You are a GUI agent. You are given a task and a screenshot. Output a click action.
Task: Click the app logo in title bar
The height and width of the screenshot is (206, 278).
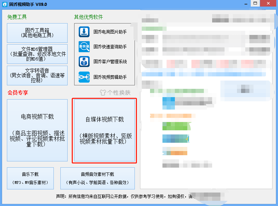click(5, 4)
